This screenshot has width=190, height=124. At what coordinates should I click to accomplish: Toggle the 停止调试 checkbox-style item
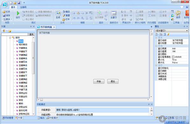click(28, 19)
